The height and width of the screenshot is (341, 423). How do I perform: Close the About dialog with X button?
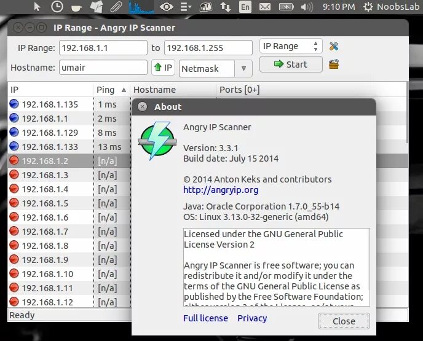point(142,107)
